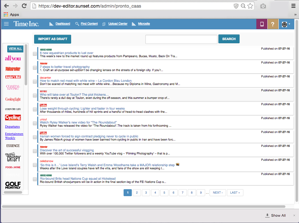Filter by Extra Crispy logo
The width and height of the screenshot is (299, 223).
coord(13,157)
